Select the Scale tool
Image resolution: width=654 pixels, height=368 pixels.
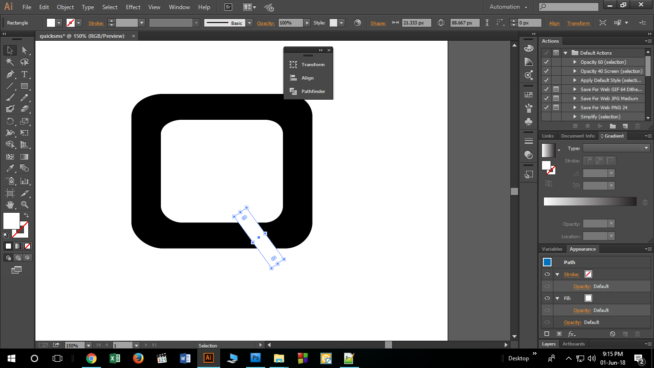[x=24, y=121]
